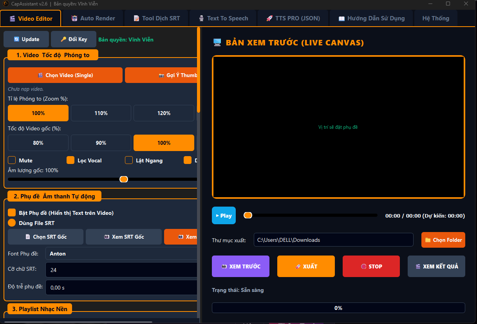This screenshot has height=324, width=477.
Task: Click the orange XUẤT button
Action: click(306, 266)
